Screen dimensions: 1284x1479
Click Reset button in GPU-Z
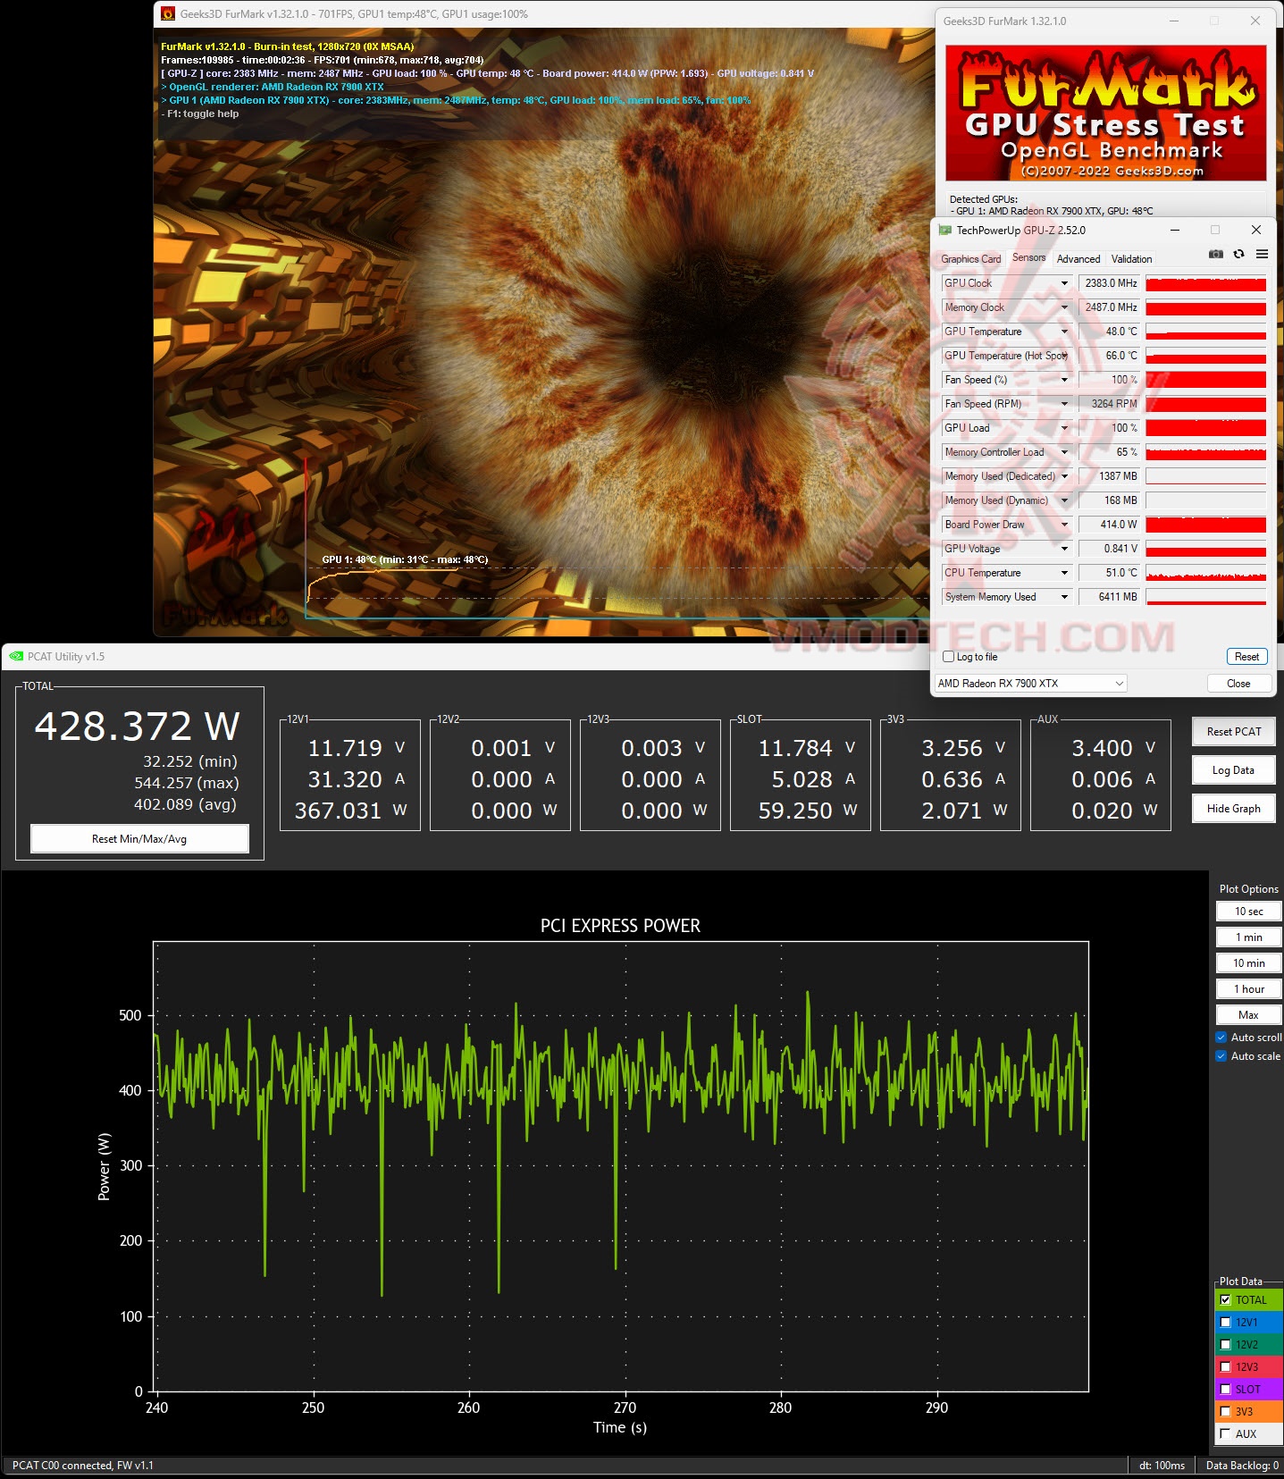click(1246, 657)
